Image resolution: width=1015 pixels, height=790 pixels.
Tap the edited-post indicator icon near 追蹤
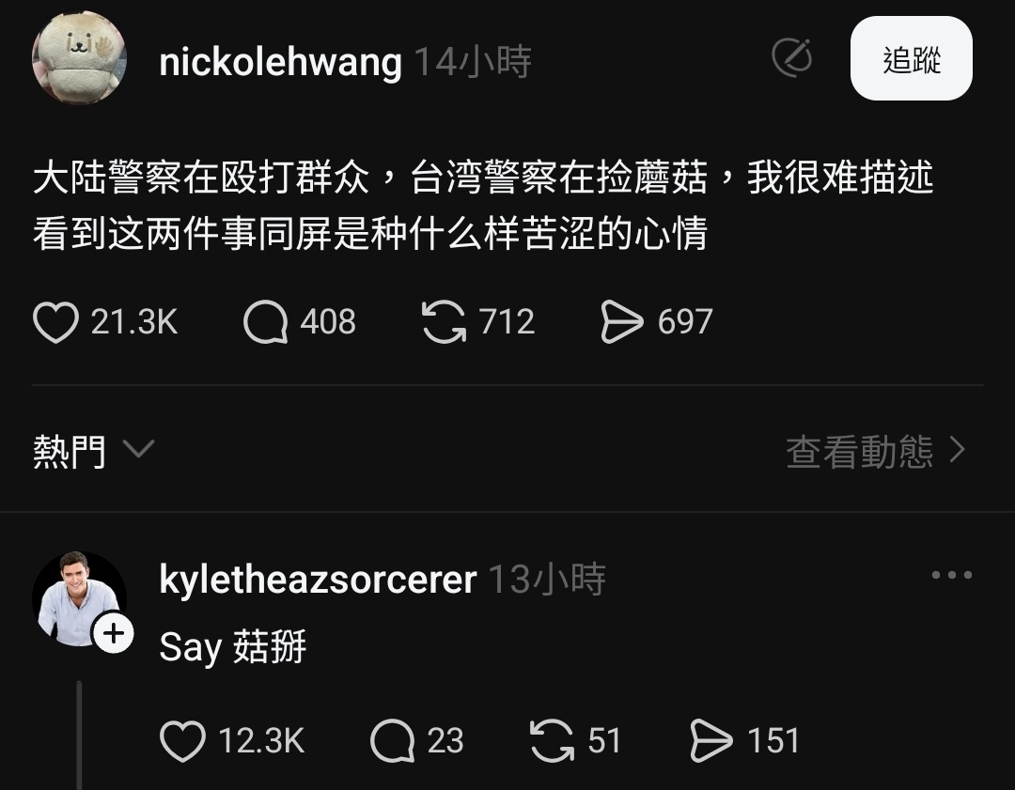click(x=792, y=58)
